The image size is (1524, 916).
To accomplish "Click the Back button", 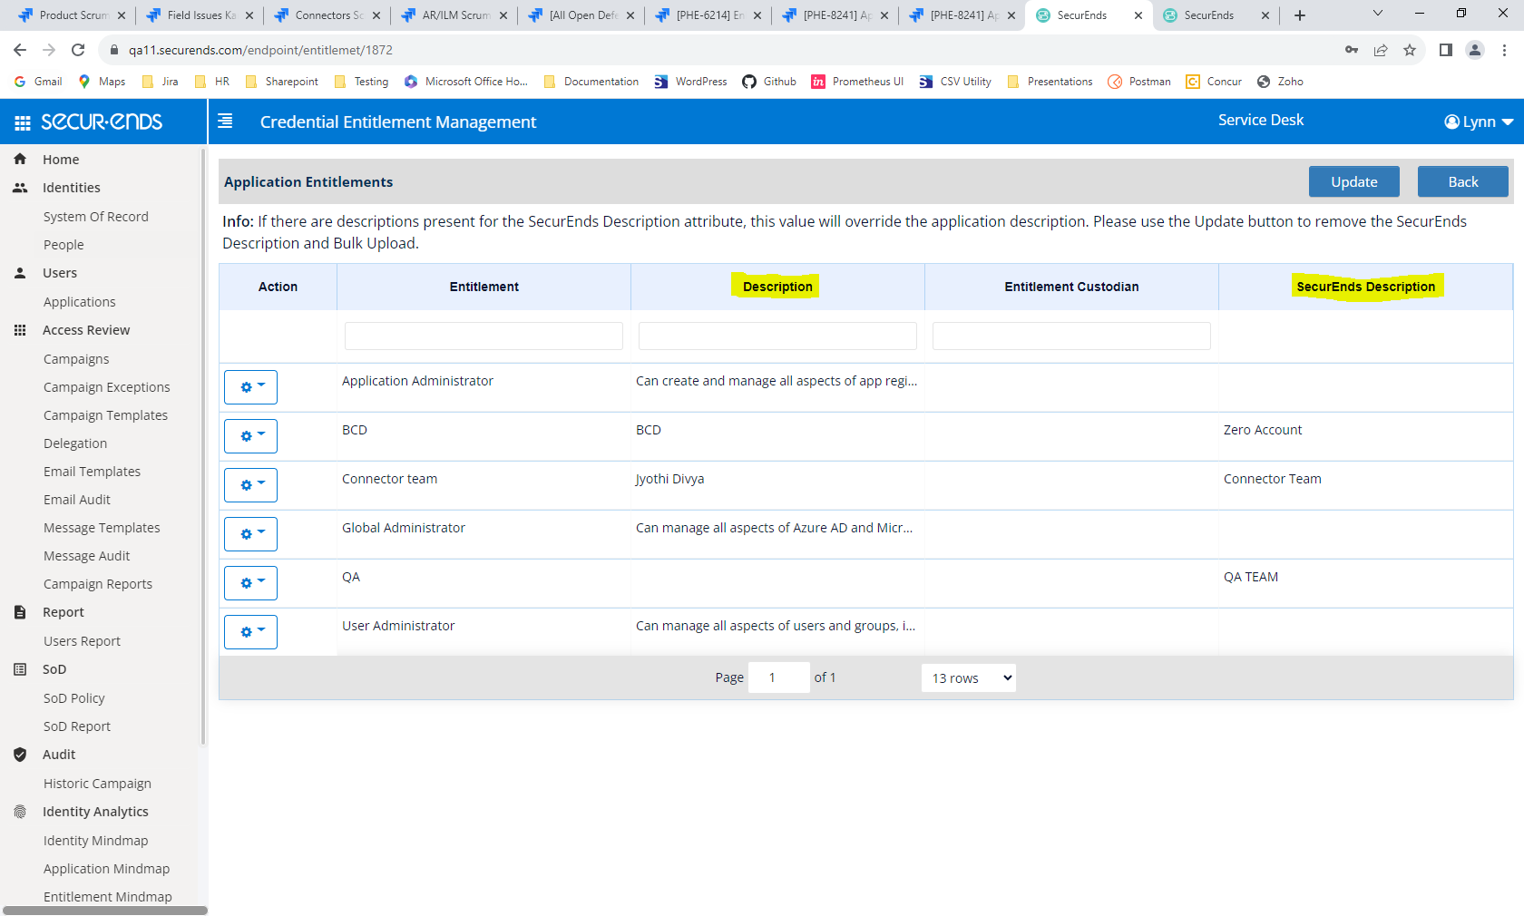I will pyautogui.click(x=1462, y=181).
